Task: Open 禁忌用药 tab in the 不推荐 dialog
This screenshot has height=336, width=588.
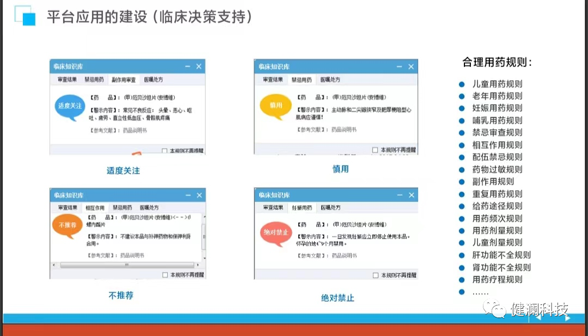Action: [122, 207]
